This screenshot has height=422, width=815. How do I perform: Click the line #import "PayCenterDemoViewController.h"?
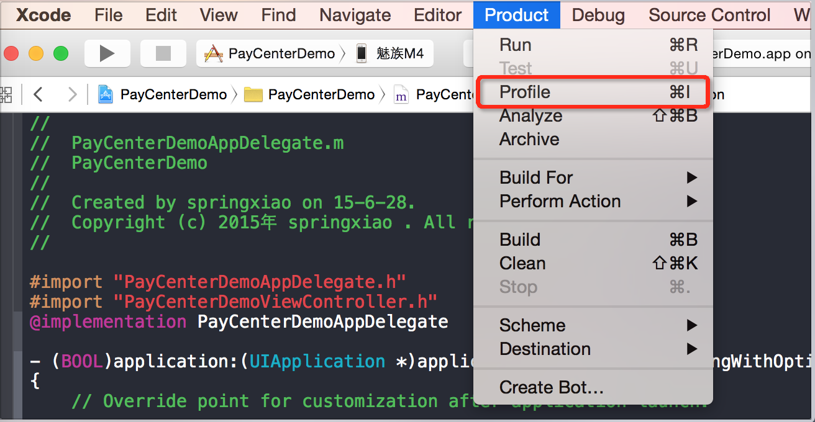tap(234, 302)
